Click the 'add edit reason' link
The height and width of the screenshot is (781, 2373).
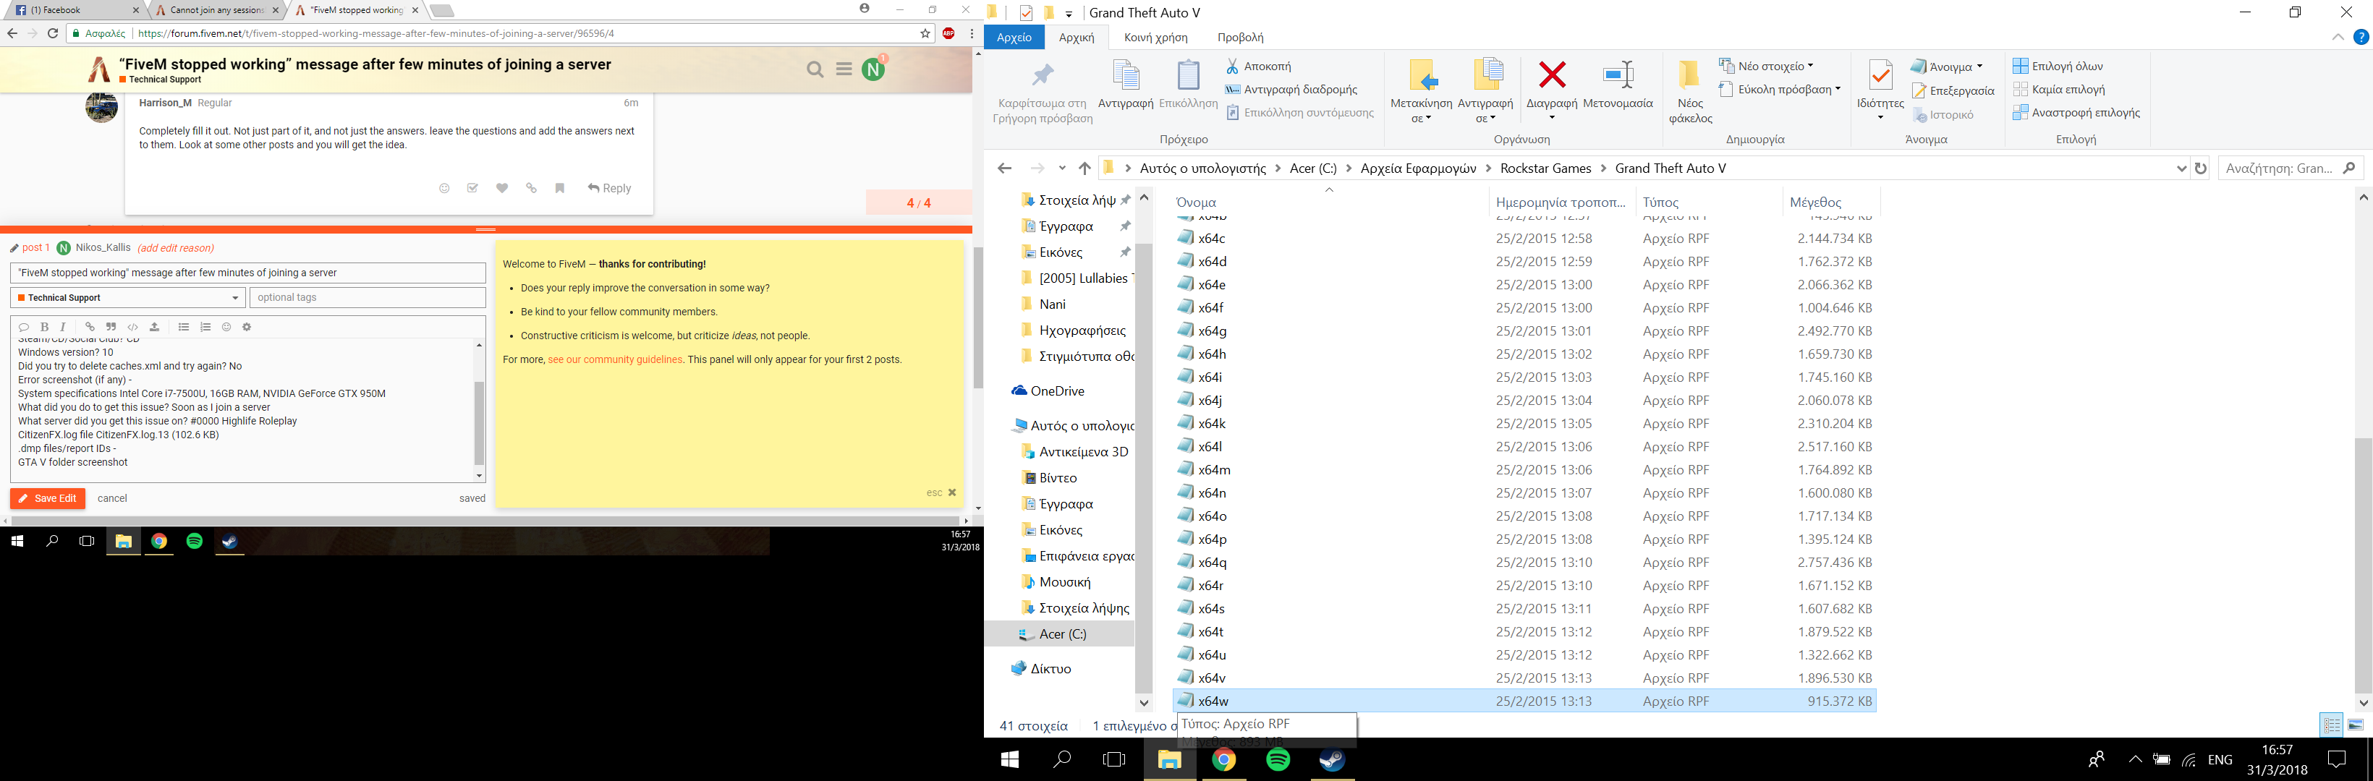pyautogui.click(x=175, y=248)
